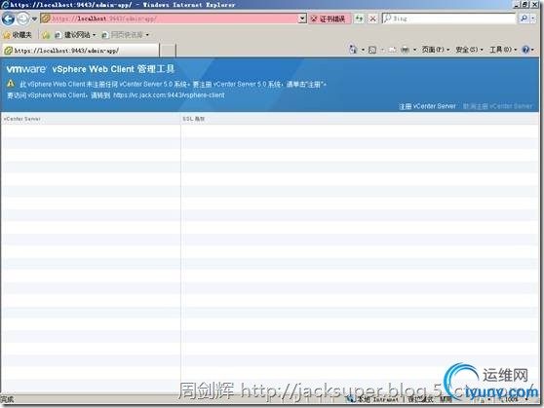Open the Web Slice Gallery favorites item
The height and width of the screenshot is (408, 544).
pyautogui.click(x=125, y=35)
